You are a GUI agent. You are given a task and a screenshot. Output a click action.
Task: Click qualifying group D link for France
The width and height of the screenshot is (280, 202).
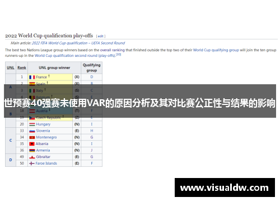click(92, 77)
